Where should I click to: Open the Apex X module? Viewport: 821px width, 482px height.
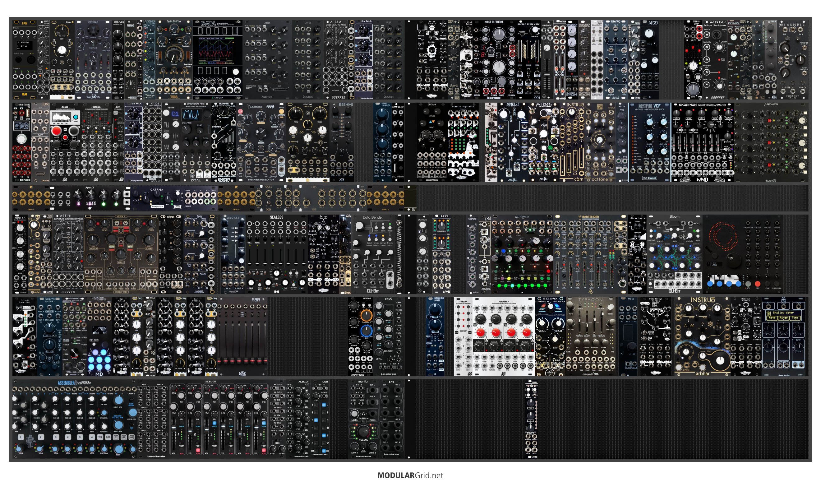point(90,198)
